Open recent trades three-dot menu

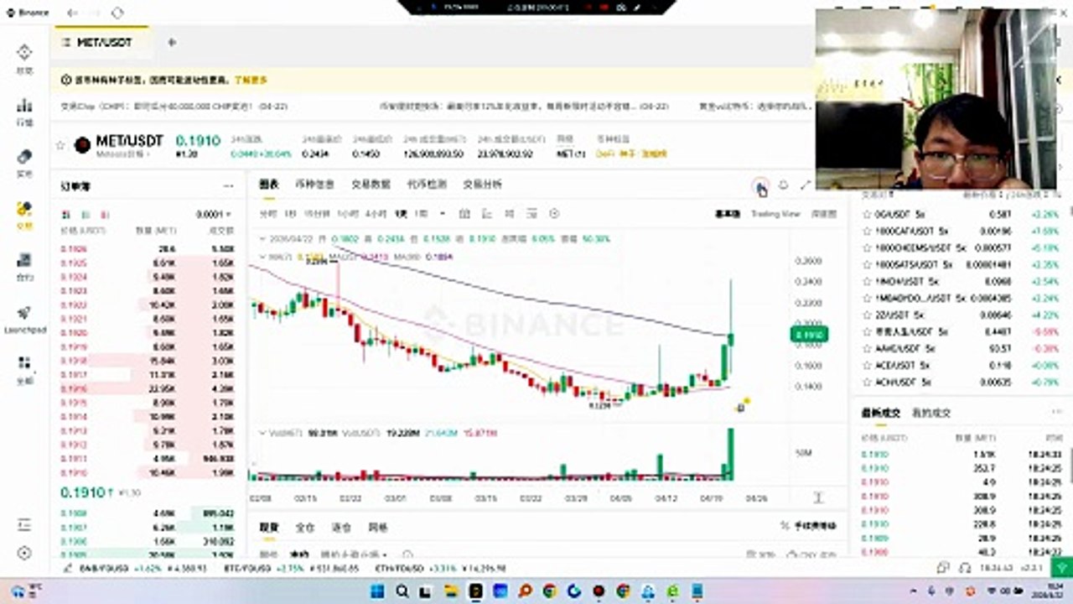(1055, 412)
